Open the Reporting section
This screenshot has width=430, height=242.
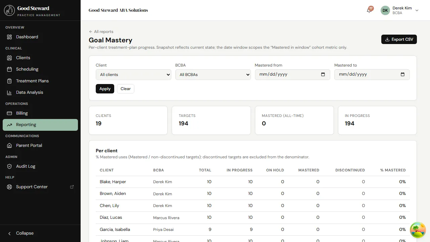[x=27, y=125]
